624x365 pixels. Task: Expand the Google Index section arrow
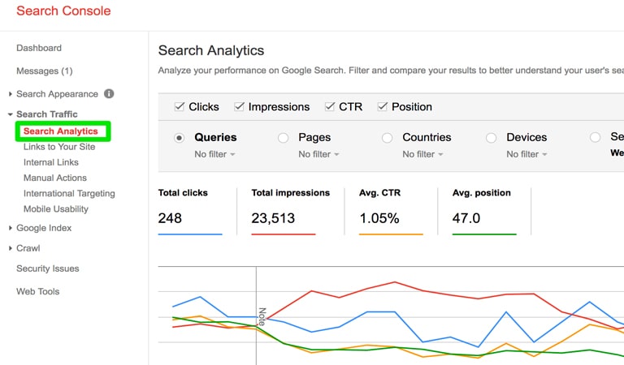point(11,228)
